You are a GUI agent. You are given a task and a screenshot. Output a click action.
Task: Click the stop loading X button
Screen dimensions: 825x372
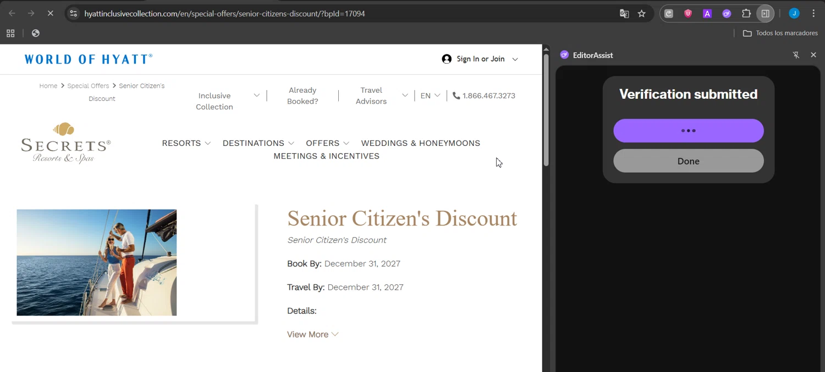pyautogui.click(x=50, y=13)
